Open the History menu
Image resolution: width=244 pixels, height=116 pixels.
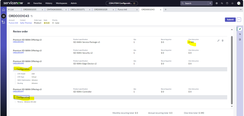coord(49,3)
